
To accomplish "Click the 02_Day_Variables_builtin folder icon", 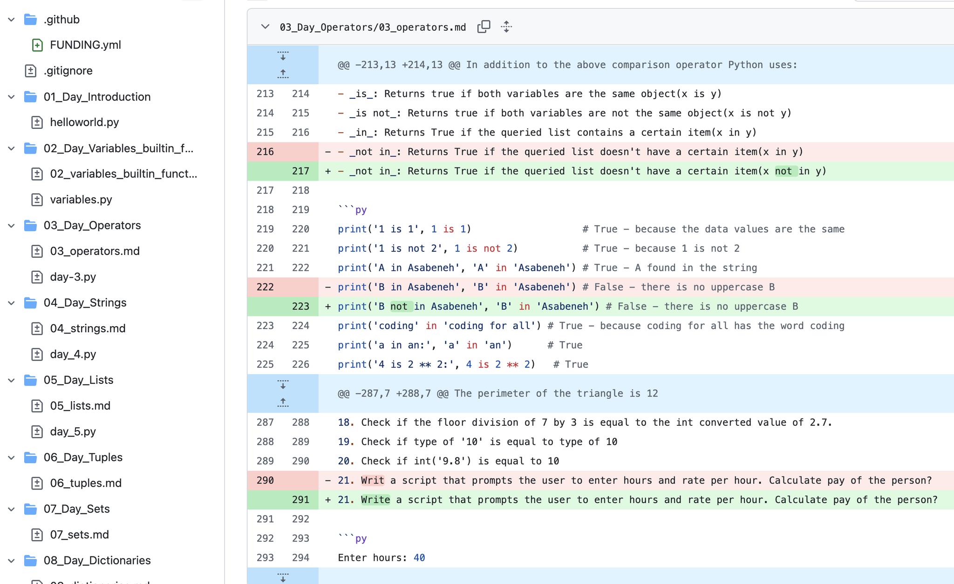I will [x=31, y=148].
